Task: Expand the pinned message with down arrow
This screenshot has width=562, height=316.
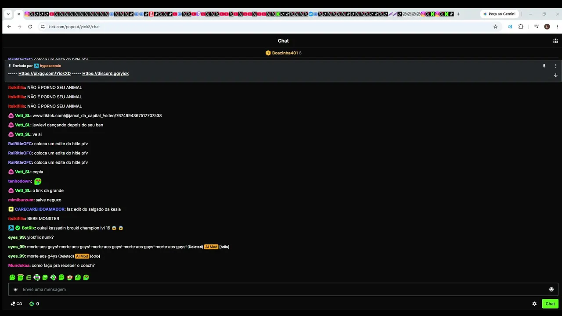Action: tap(555, 75)
